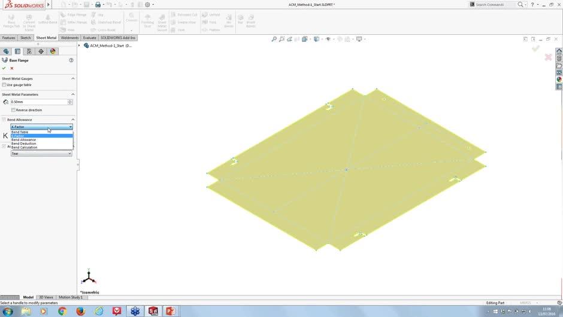563x317 pixels.
Task: Switch to the Features tab
Action: (x=8, y=38)
